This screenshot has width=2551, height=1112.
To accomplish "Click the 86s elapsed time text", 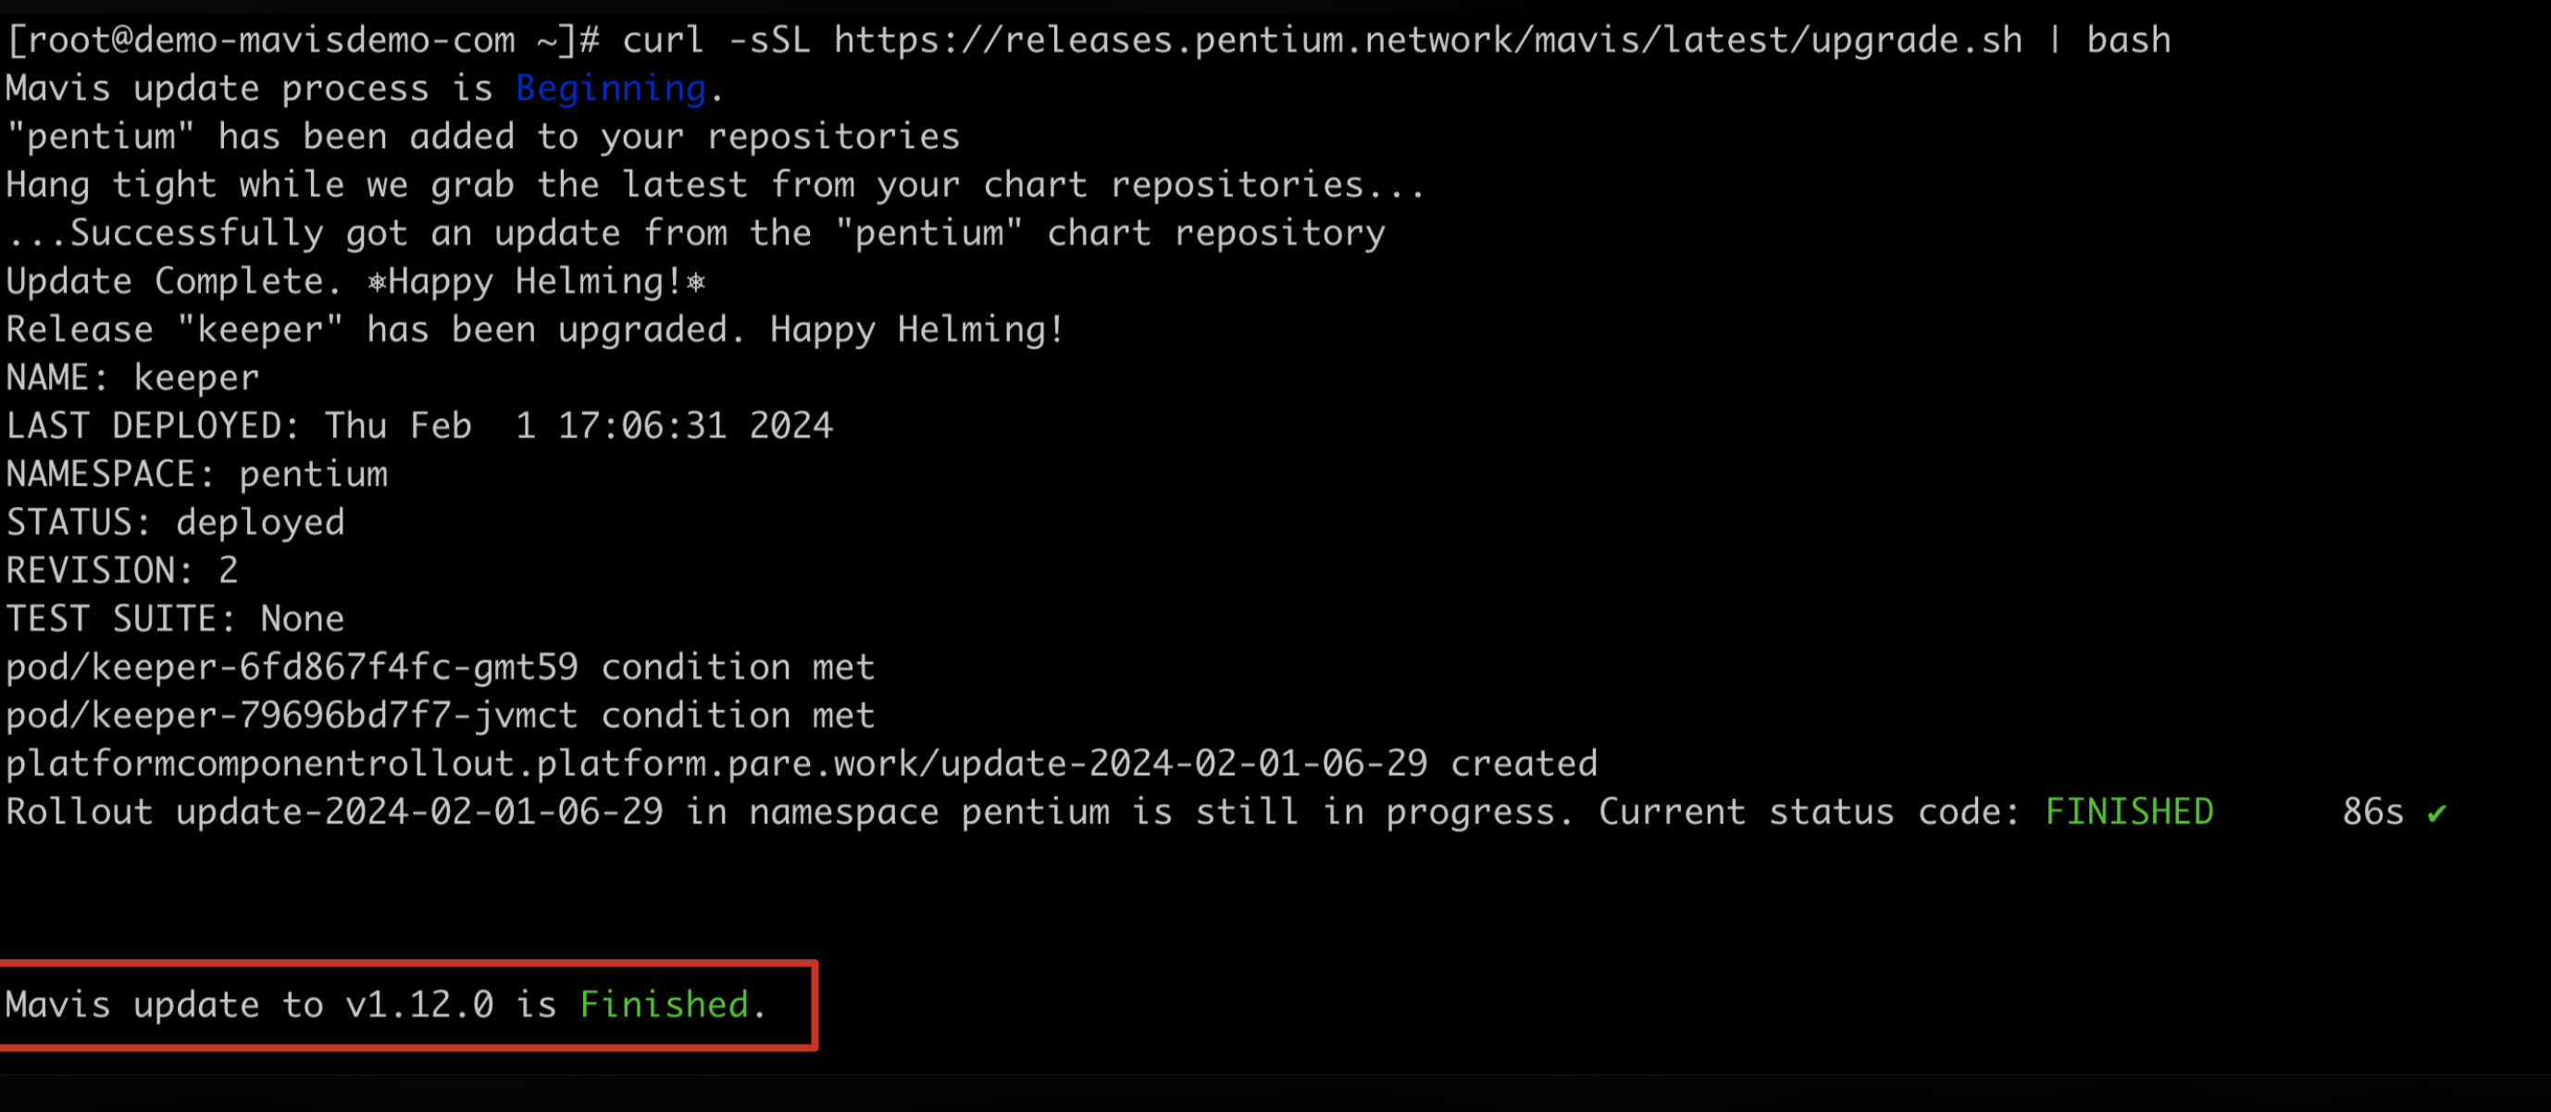I will point(2372,812).
